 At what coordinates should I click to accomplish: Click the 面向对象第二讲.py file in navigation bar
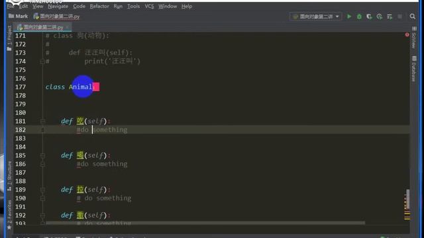tap(56, 17)
